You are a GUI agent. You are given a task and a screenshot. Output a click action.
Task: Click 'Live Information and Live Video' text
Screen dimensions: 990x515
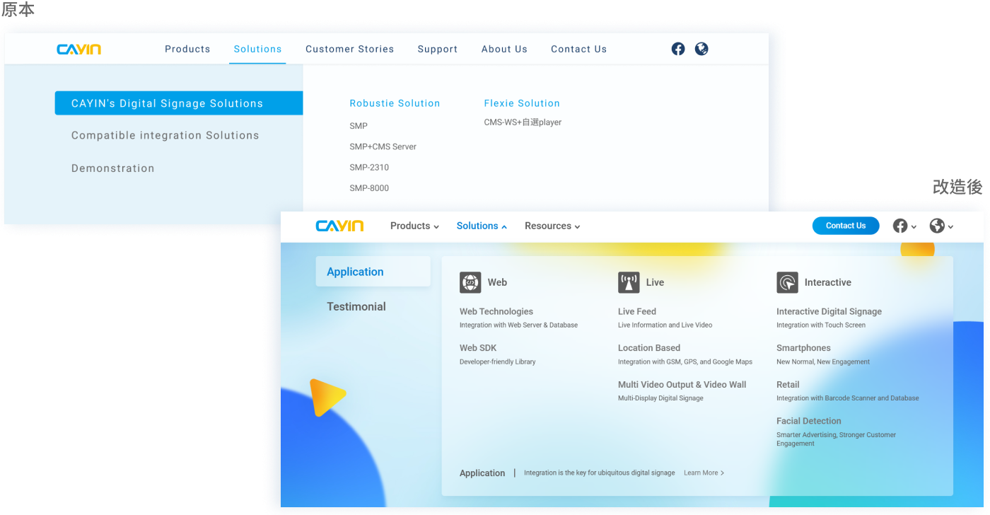665,325
